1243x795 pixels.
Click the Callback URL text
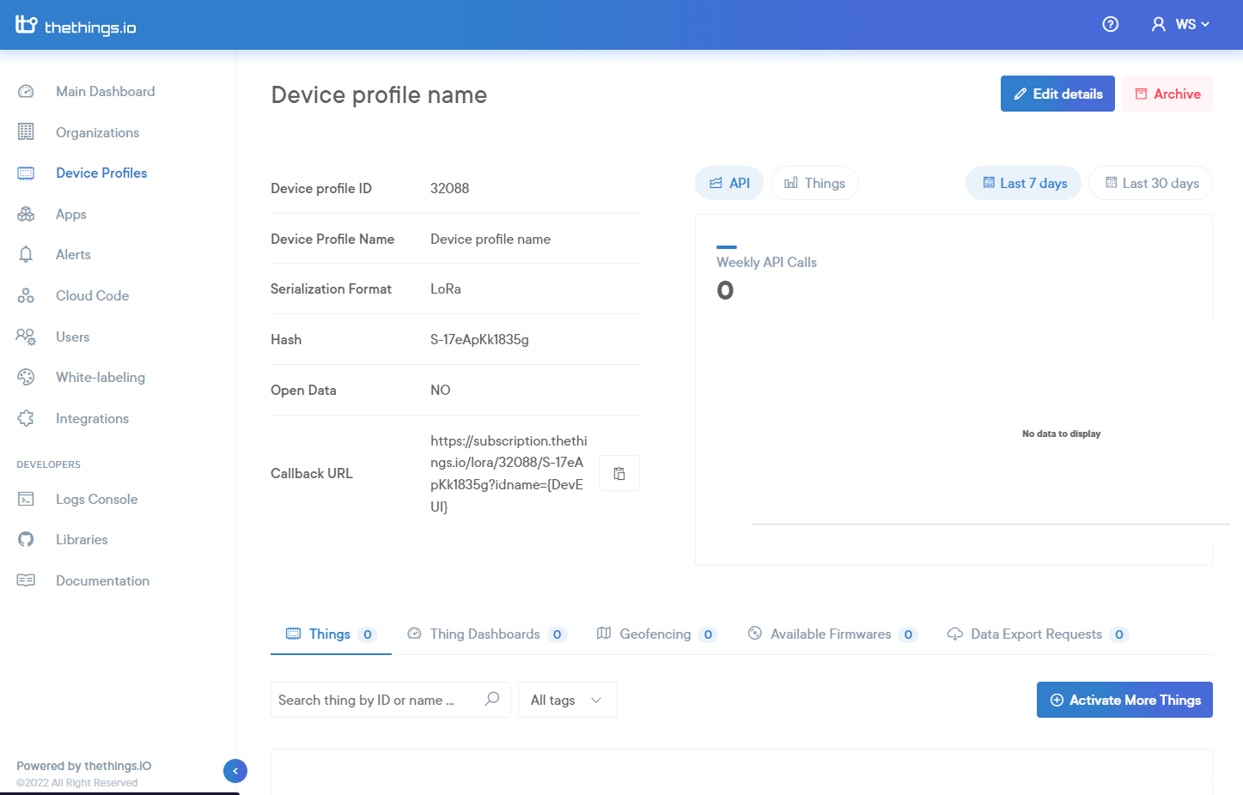click(509, 473)
